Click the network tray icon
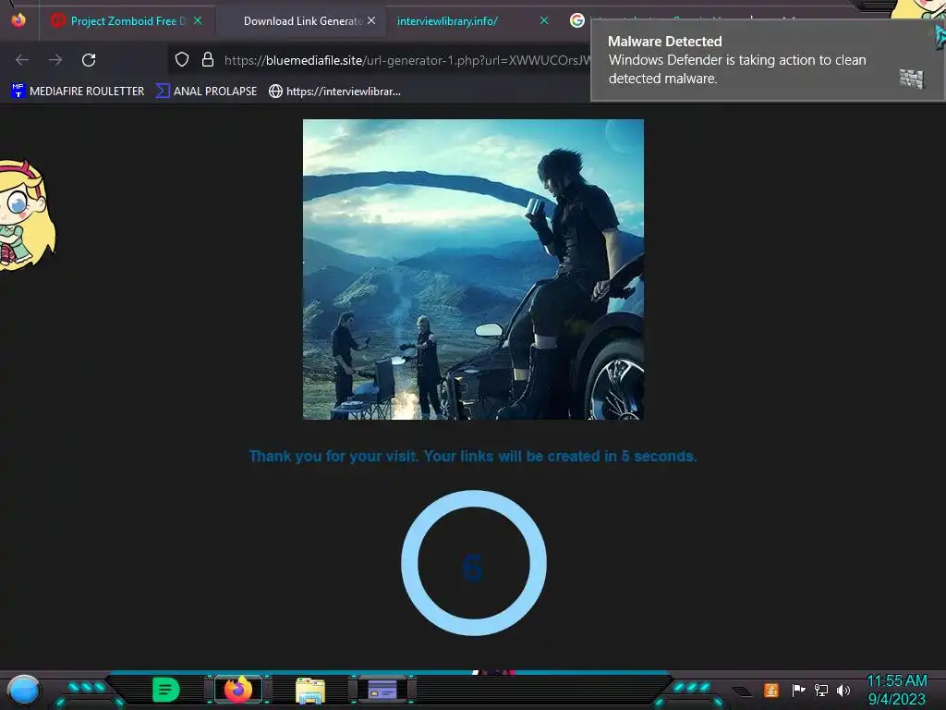Screen dimensions: 946x710 (821, 690)
